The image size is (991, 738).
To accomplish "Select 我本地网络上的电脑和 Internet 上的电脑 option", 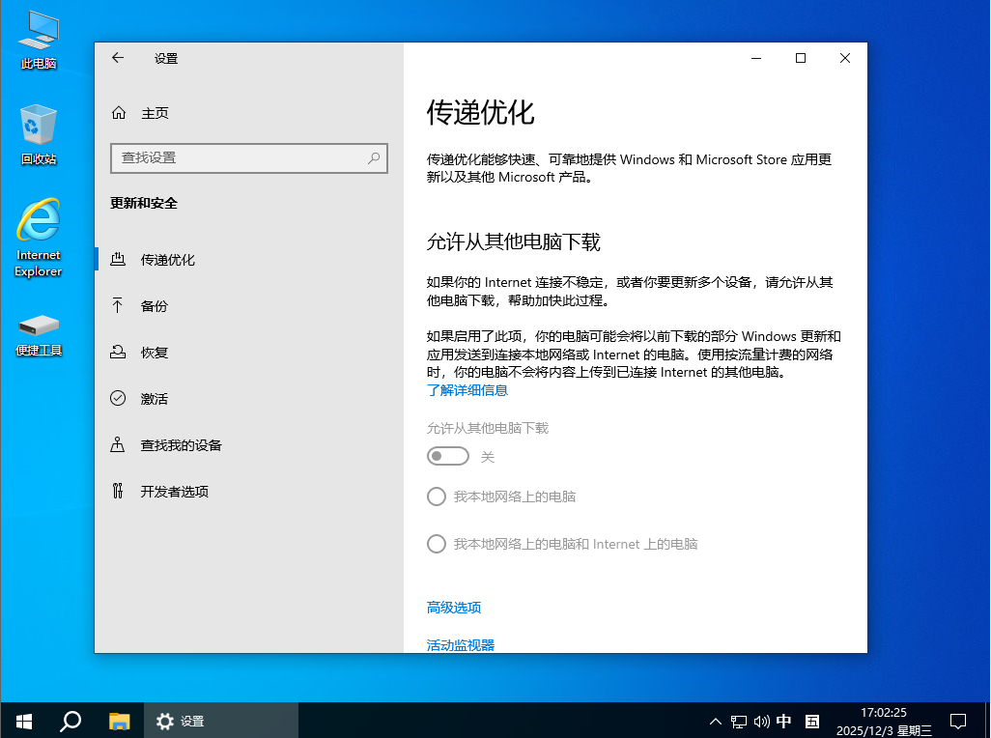I will [x=437, y=544].
